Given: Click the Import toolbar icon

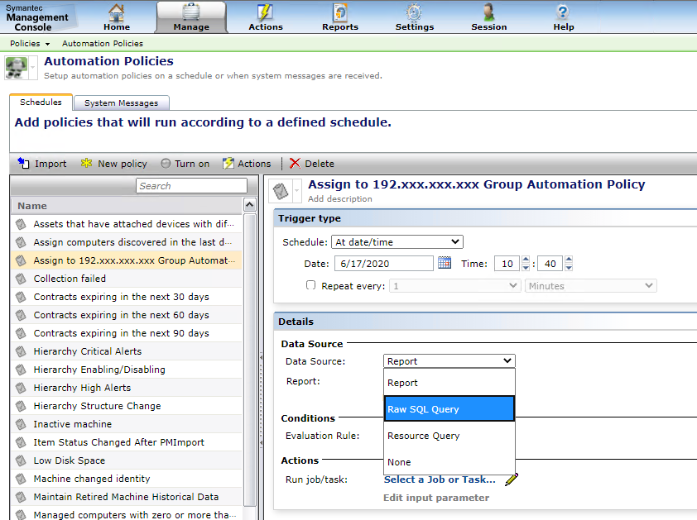Looking at the screenshot, I should click(23, 164).
